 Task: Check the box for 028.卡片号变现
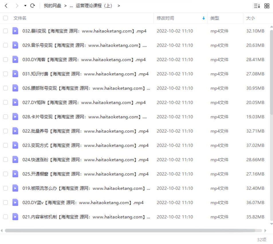pos(5,117)
